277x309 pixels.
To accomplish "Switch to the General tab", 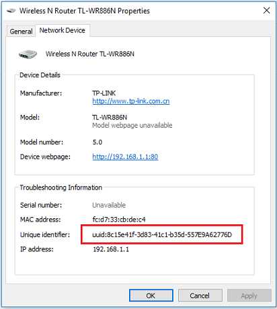I will [x=21, y=32].
